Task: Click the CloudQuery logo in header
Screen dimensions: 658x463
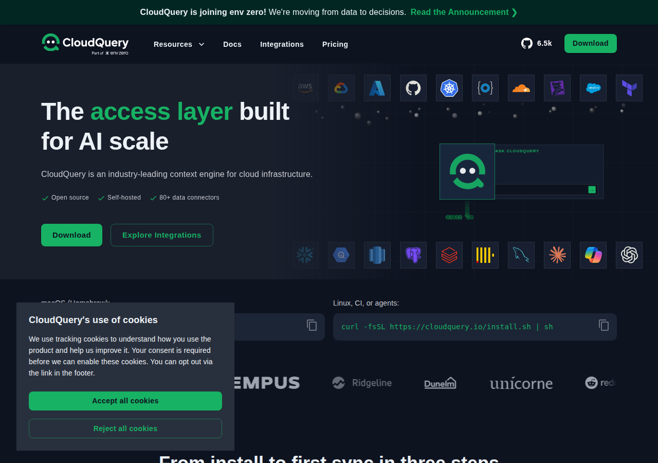Action: [85, 44]
